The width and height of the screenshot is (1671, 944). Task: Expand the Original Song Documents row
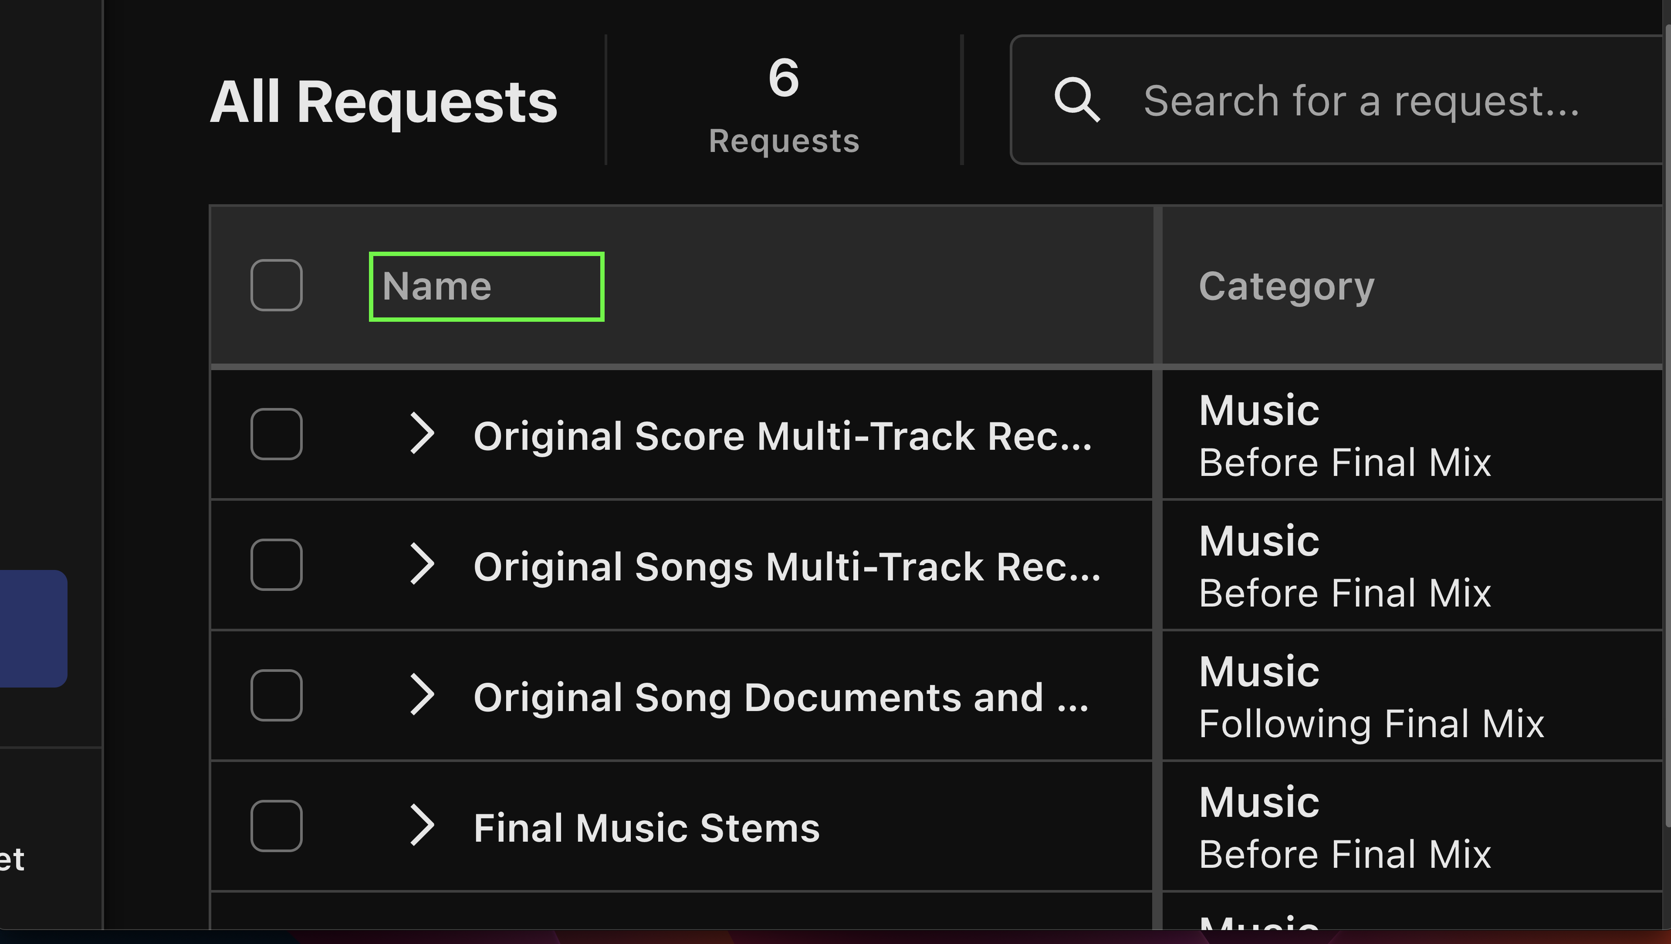pyautogui.click(x=422, y=695)
